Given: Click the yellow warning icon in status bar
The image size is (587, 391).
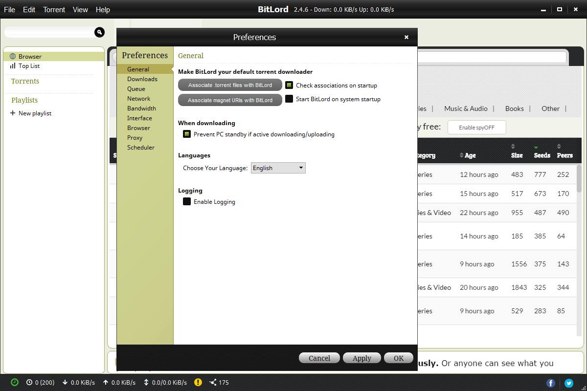Looking at the screenshot, I should tap(198, 382).
